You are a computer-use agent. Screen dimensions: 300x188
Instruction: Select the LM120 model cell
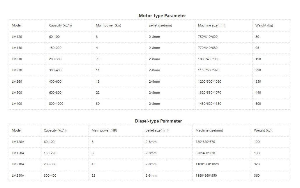27,37
